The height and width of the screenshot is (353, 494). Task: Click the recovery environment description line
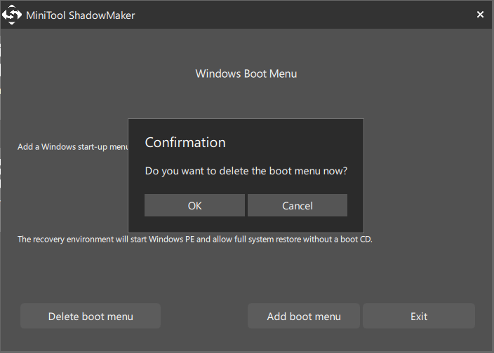click(x=194, y=240)
